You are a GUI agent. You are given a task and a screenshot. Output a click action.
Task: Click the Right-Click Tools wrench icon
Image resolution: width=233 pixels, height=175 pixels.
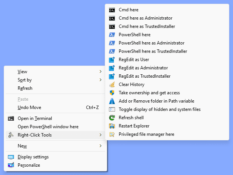point(11,135)
